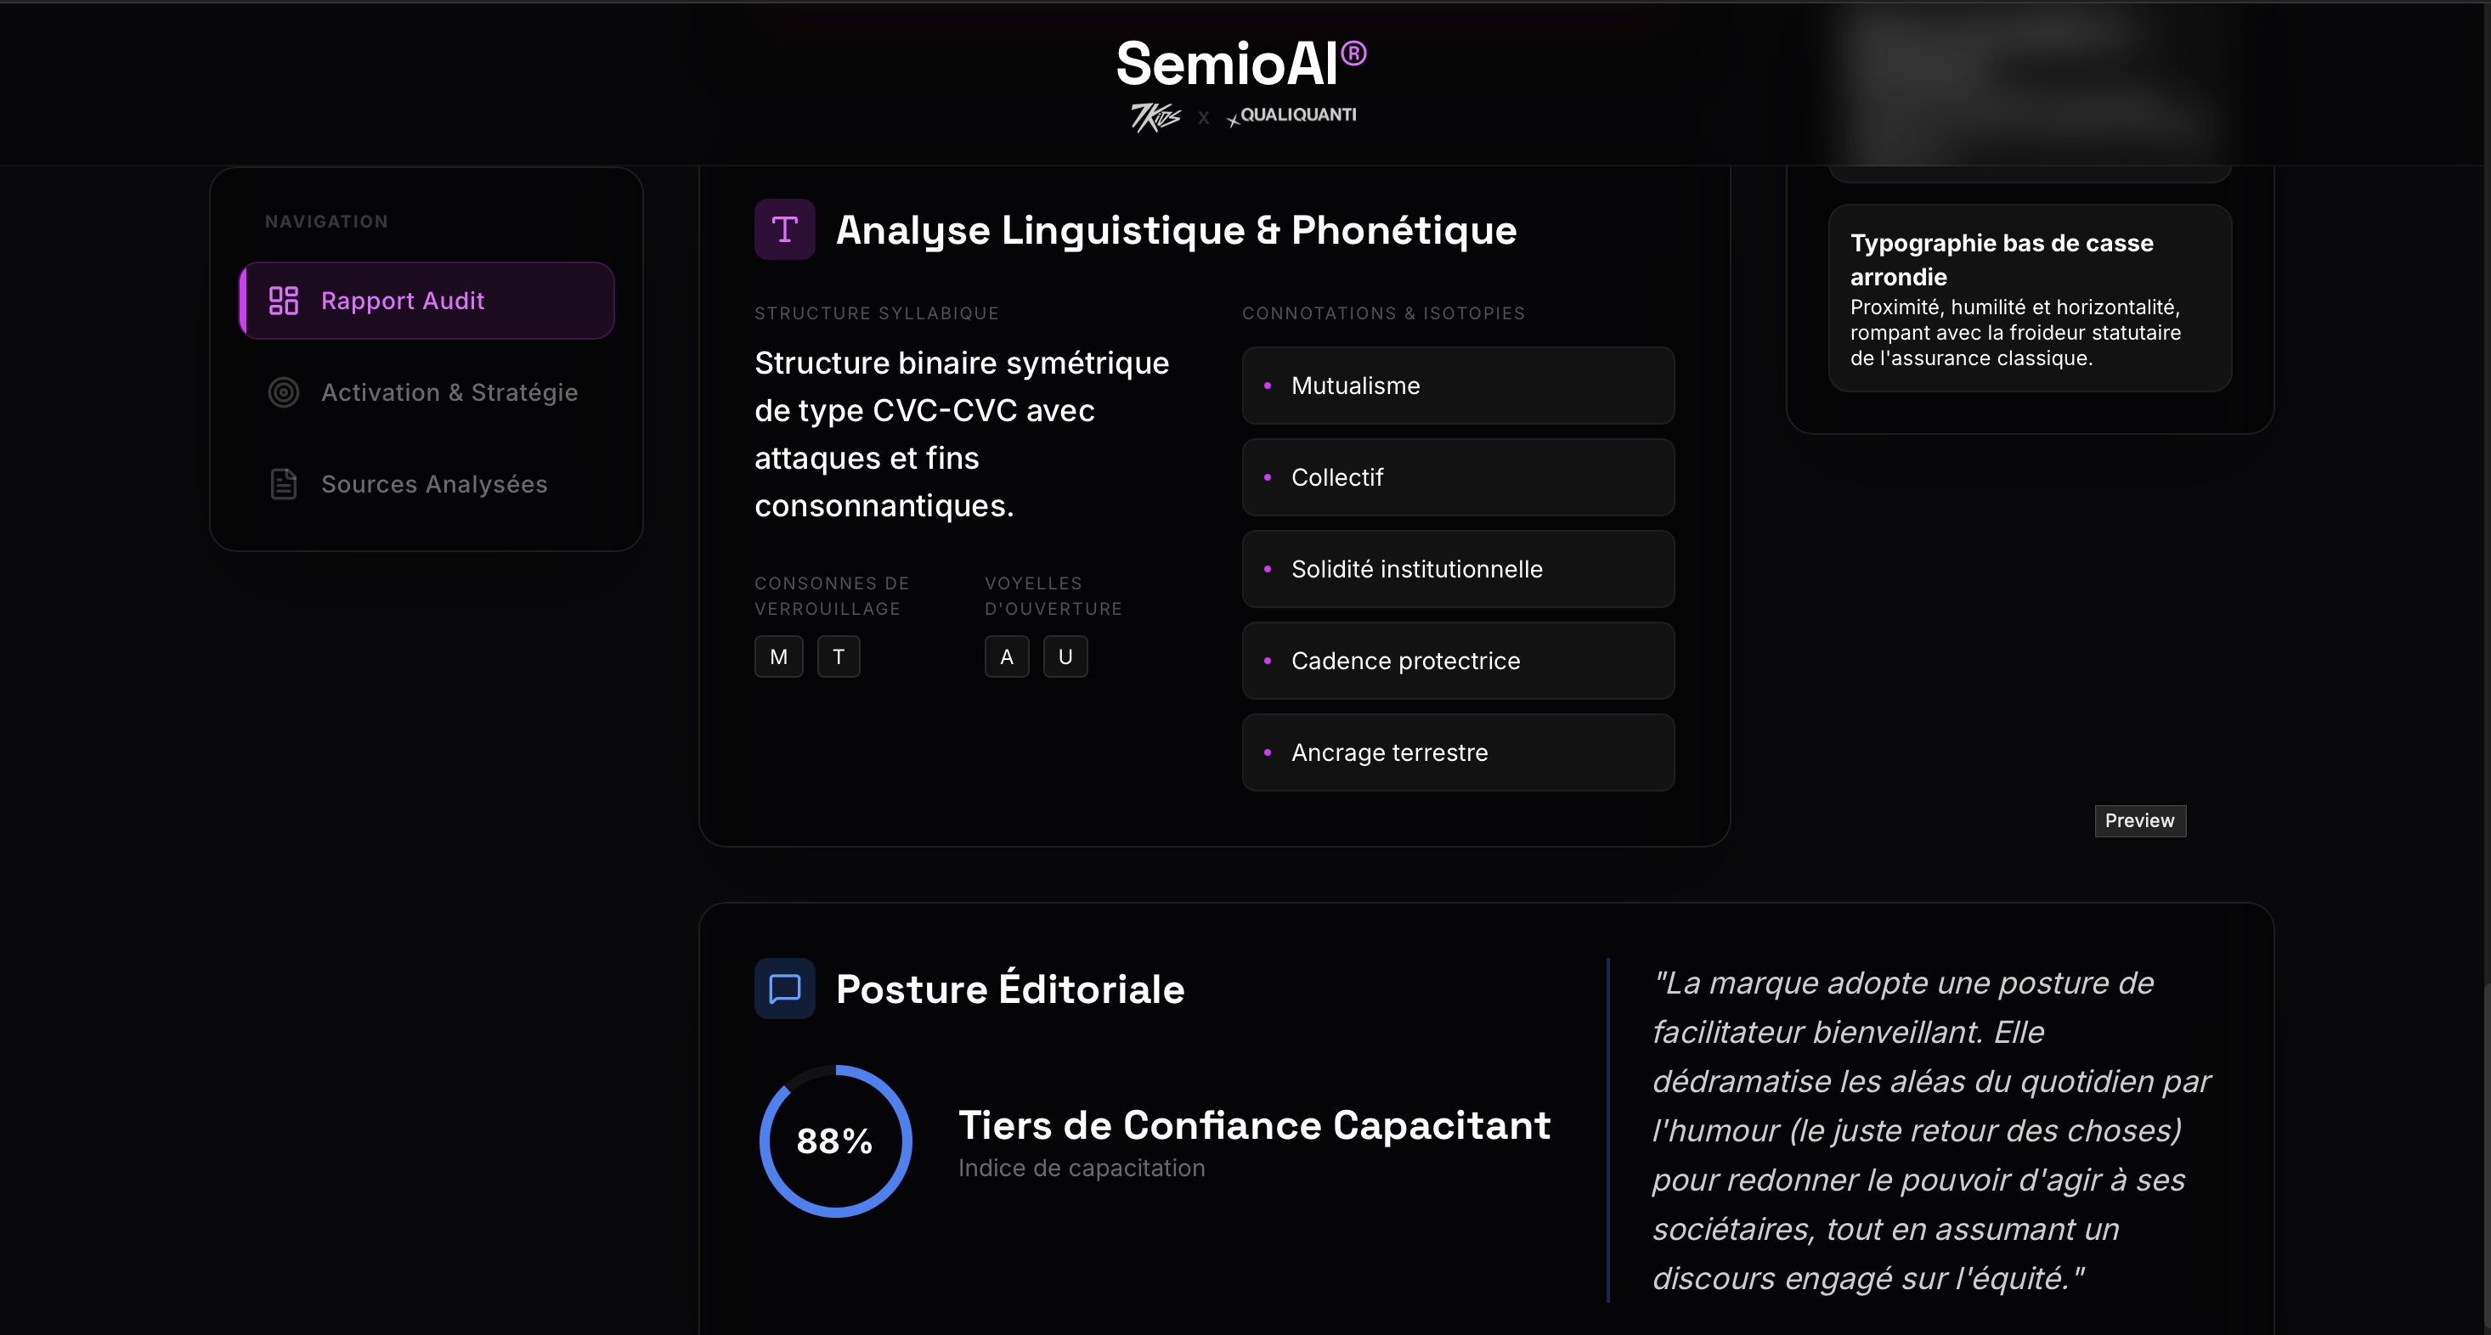
Task: Click the Sources Analysées document icon
Action: 283,484
